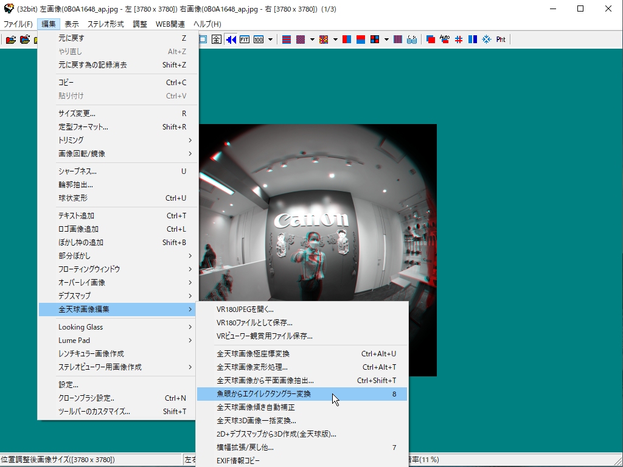Screen dimensions: 623x467
Task: Click the FIT zoom toolbar icon
Action: coord(245,40)
